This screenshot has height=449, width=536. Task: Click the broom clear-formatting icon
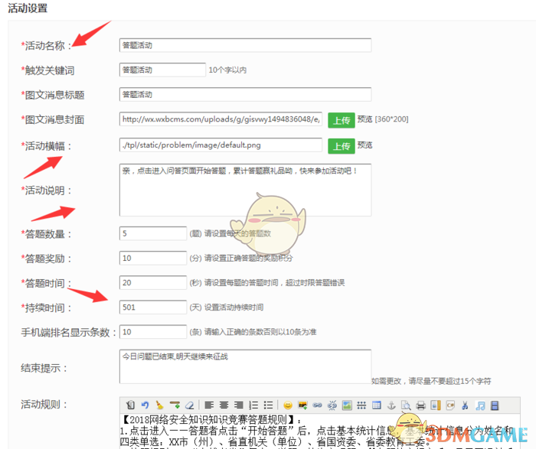coord(159,405)
